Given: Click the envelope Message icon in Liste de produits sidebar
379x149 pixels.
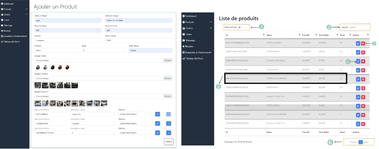Looking at the screenshot, I should (184, 40).
